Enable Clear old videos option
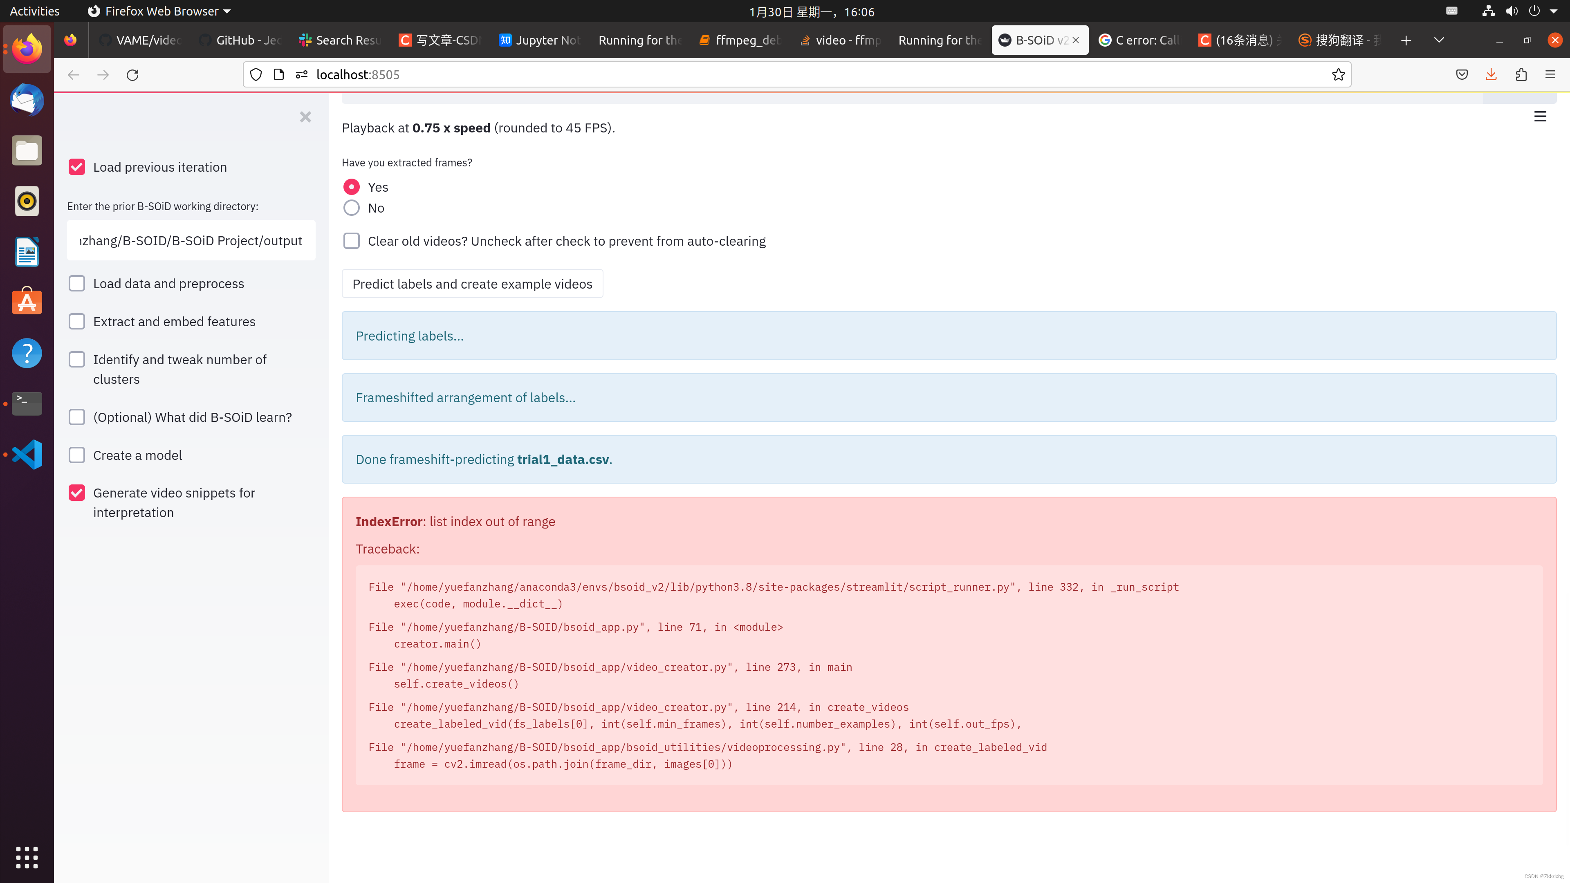This screenshot has width=1570, height=883. pyautogui.click(x=352, y=241)
